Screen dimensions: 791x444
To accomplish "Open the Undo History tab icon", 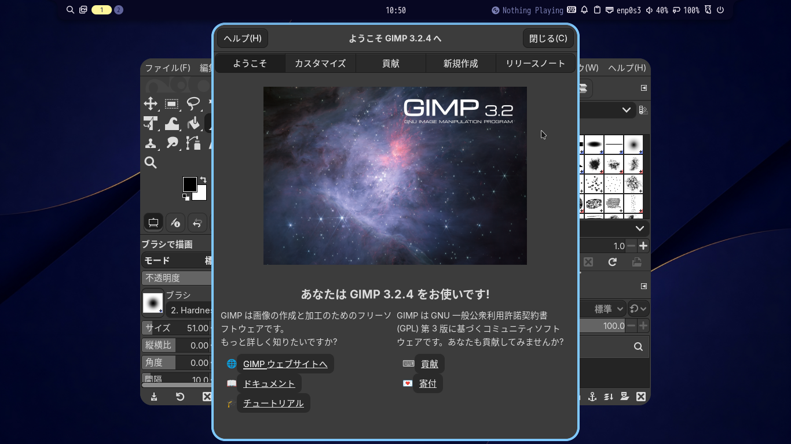I will (x=197, y=223).
